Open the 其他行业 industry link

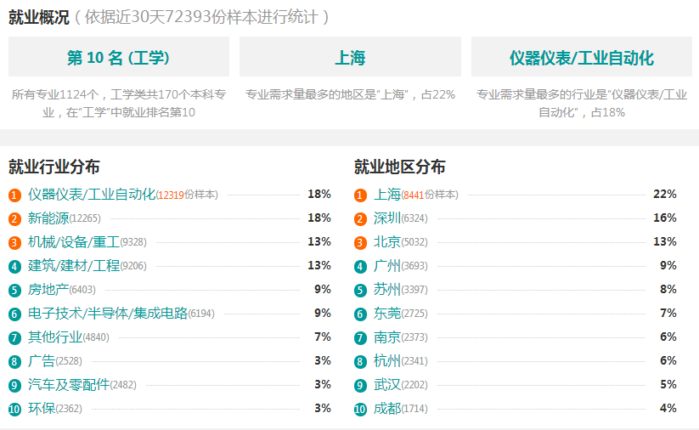coord(55,337)
